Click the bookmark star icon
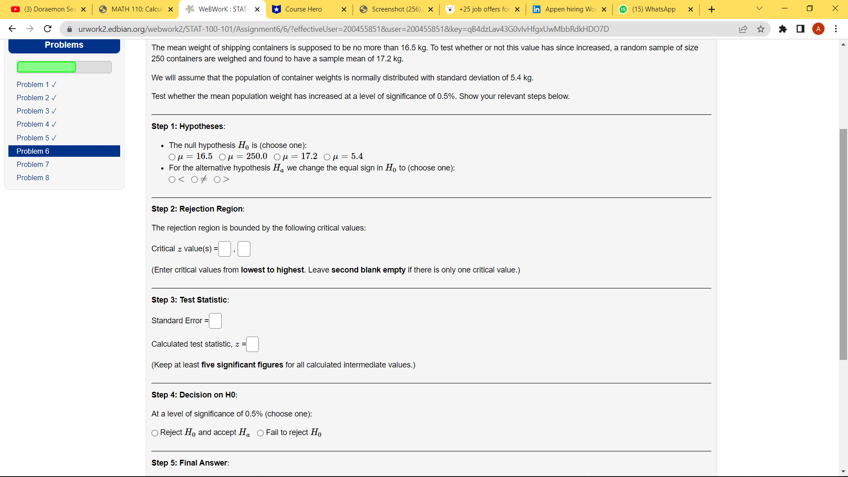The width and height of the screenshot is (848, 477). coord(761,29)
